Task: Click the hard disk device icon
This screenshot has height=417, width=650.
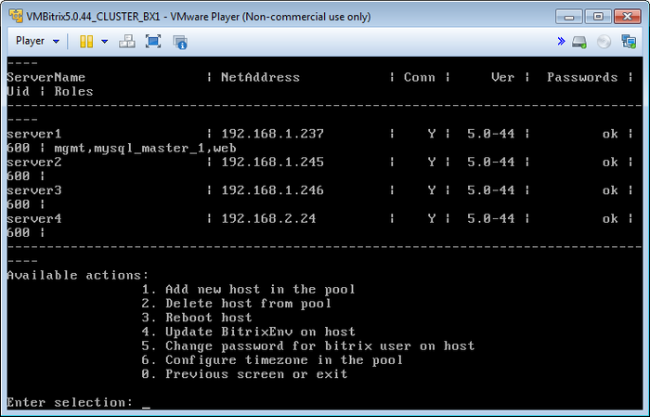Action: (x=579, y=42)
